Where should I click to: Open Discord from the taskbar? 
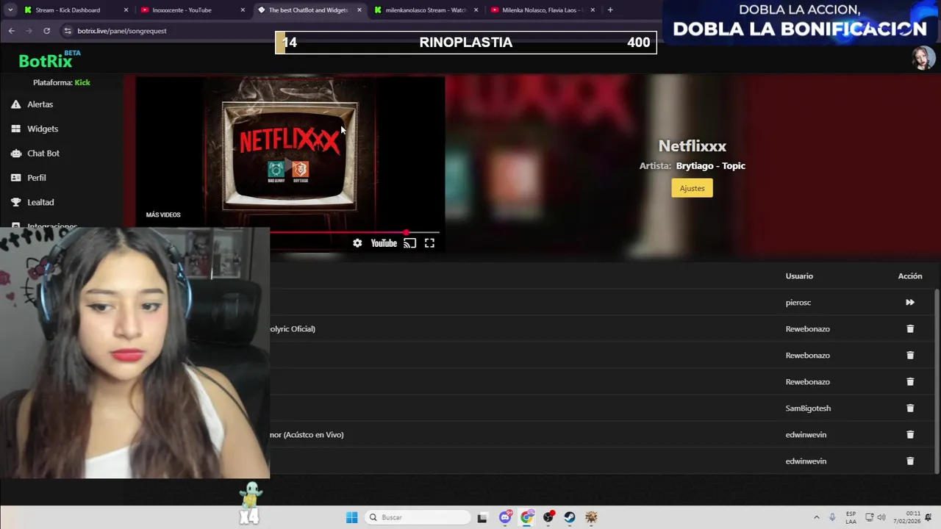point(505,517)
